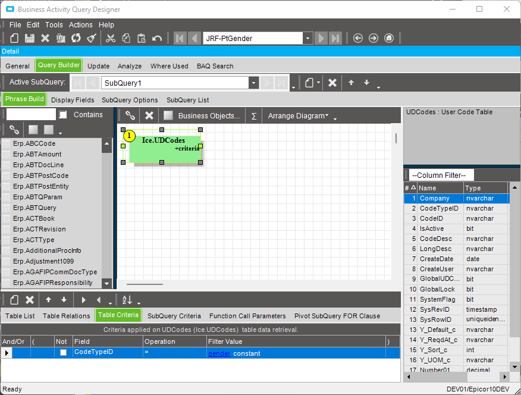This screenshot has width=521, height=395.
Task: Move the subquery up with the up arrow
Action: tap(351, 82)
